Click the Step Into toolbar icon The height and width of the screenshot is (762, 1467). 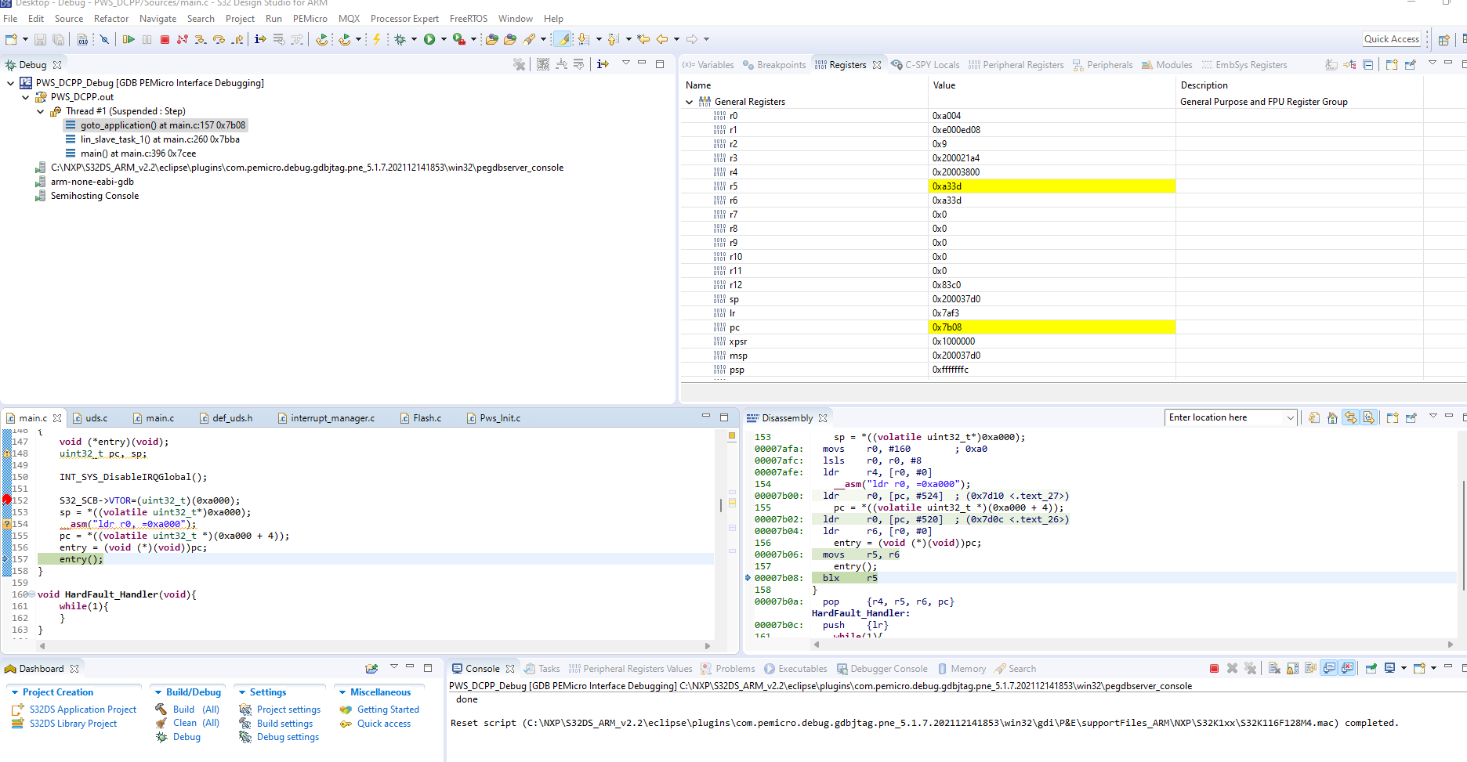tap(201, 39)
